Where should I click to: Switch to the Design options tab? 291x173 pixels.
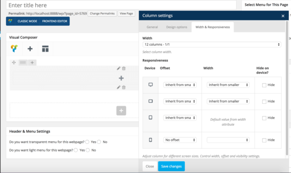click(x=176, y=27)
